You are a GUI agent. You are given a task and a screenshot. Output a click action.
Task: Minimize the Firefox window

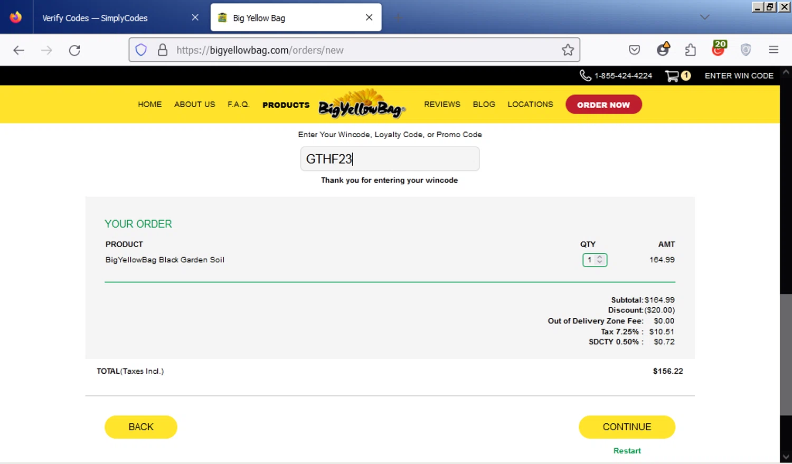(x=758, y=7)
